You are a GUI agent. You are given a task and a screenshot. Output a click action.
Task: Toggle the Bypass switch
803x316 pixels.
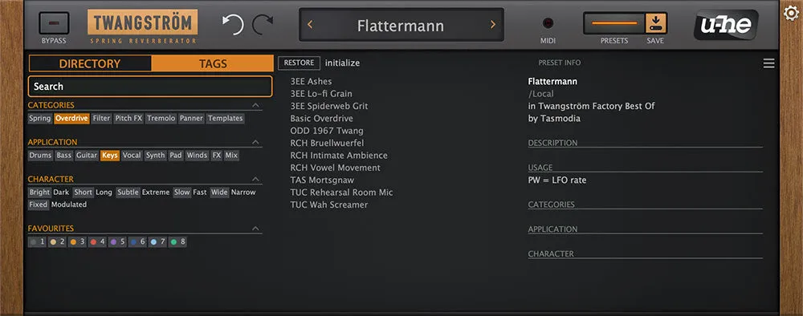pyautogui.click(x=54, y=23)
